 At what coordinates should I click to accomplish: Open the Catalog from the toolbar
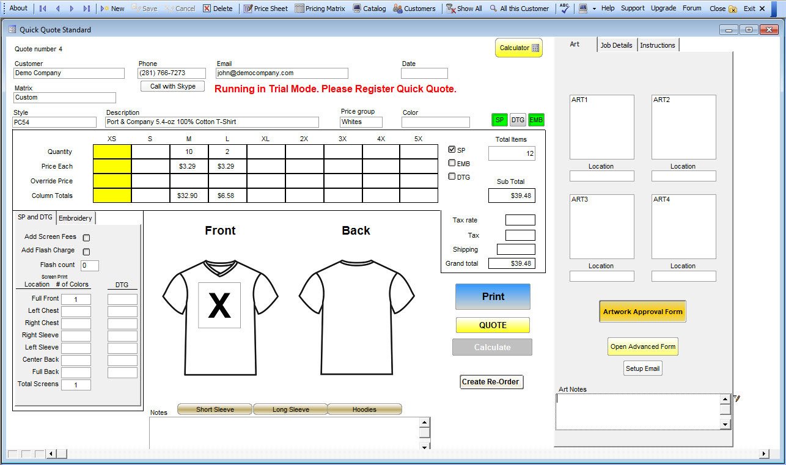(369, 8)
